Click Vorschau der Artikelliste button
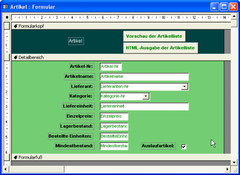The width and height of the screenshot is (240, 175). click(x=155, y=36)
